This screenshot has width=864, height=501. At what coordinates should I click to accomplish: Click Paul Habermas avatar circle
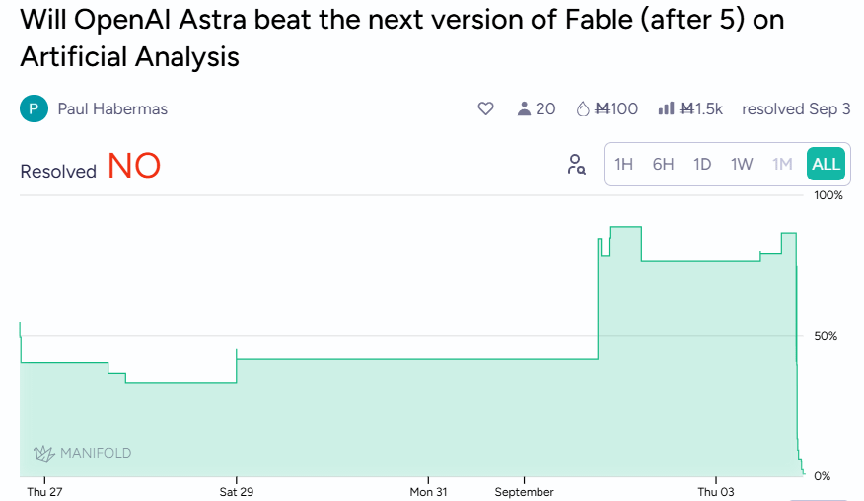[34, 108]
